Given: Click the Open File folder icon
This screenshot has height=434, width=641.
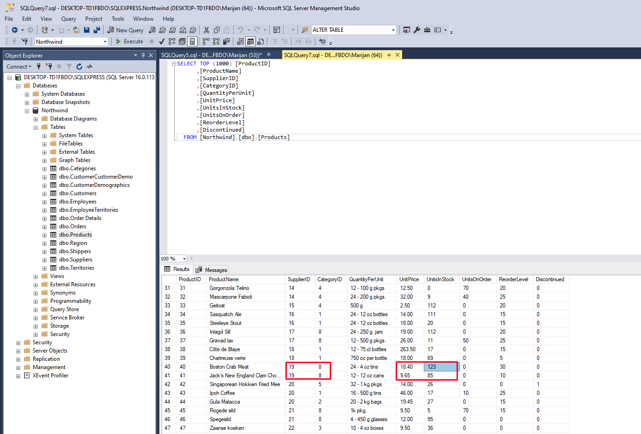Looking at the screenshot, I should coord(77,30).
